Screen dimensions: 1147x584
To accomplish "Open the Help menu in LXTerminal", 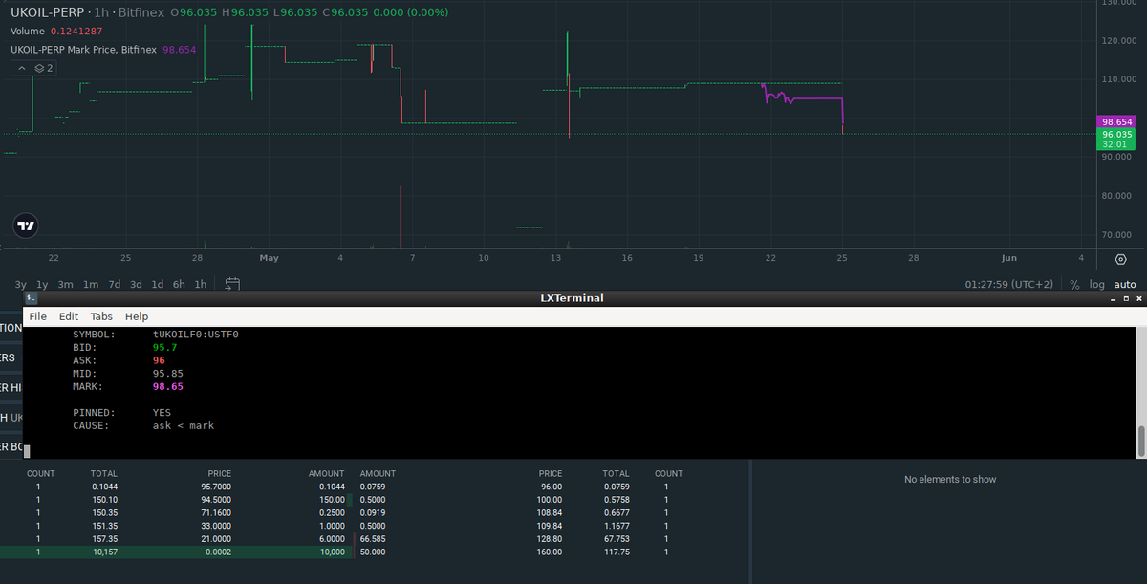I will pos(137,316).
